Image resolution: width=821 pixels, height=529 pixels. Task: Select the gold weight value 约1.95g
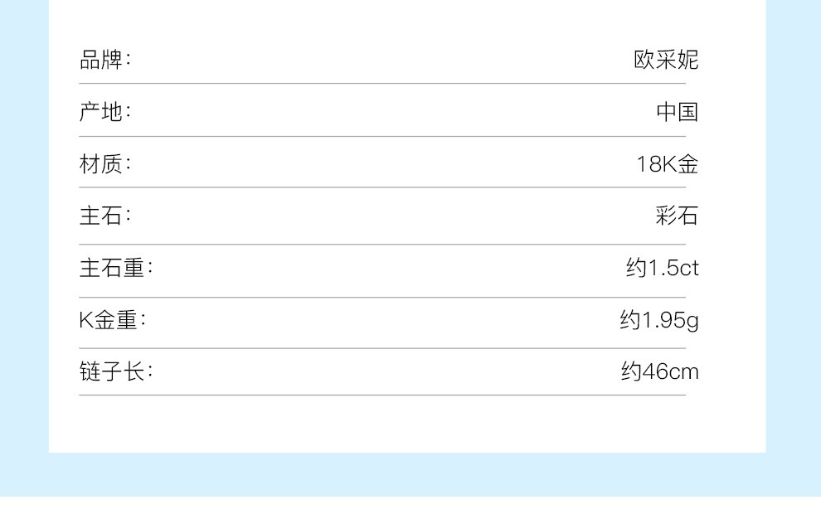(x=658, y=320)
